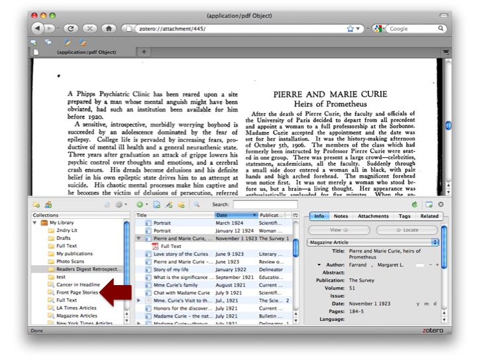Image resolution: width=477 pixels, height=358 pixels.
Task: Collapse Pierre and Marie Curie item row
Action: click(138, 239)
